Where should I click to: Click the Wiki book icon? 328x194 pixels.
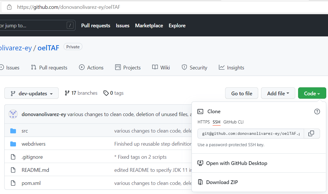pyautogui.click(x=155, y=67)
